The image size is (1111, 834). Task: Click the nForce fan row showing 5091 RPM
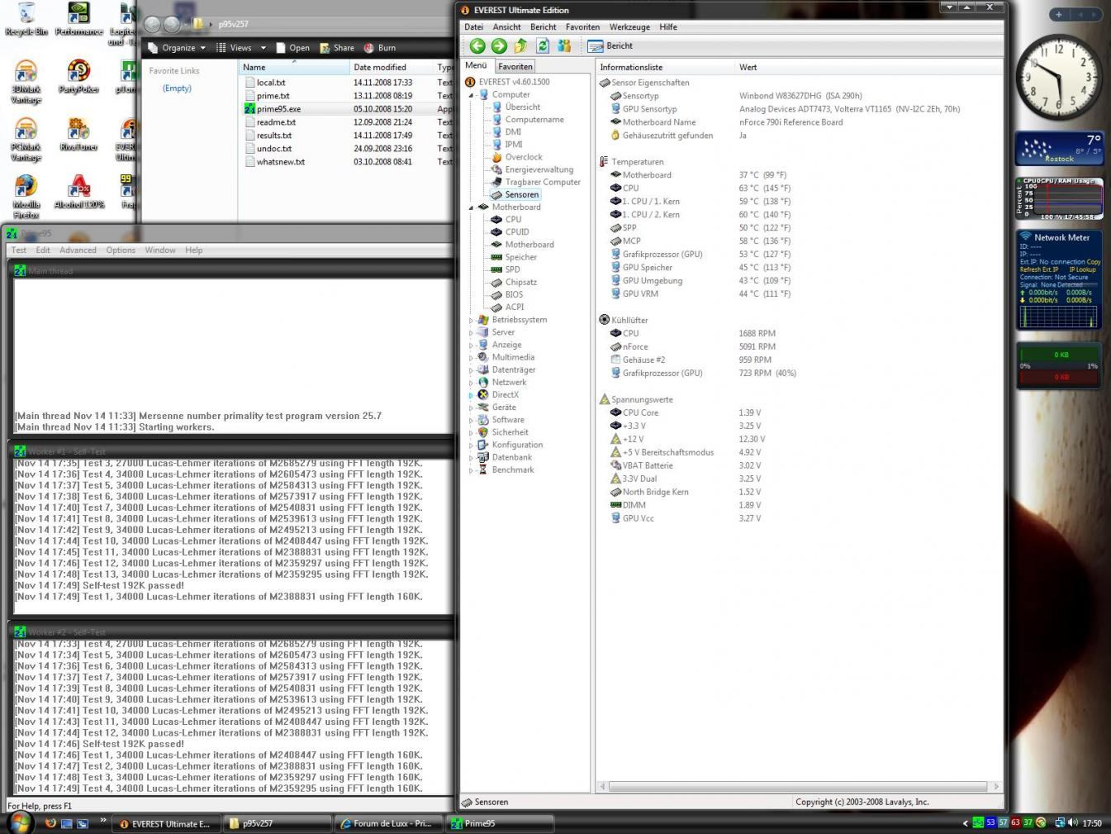[692, 347]
